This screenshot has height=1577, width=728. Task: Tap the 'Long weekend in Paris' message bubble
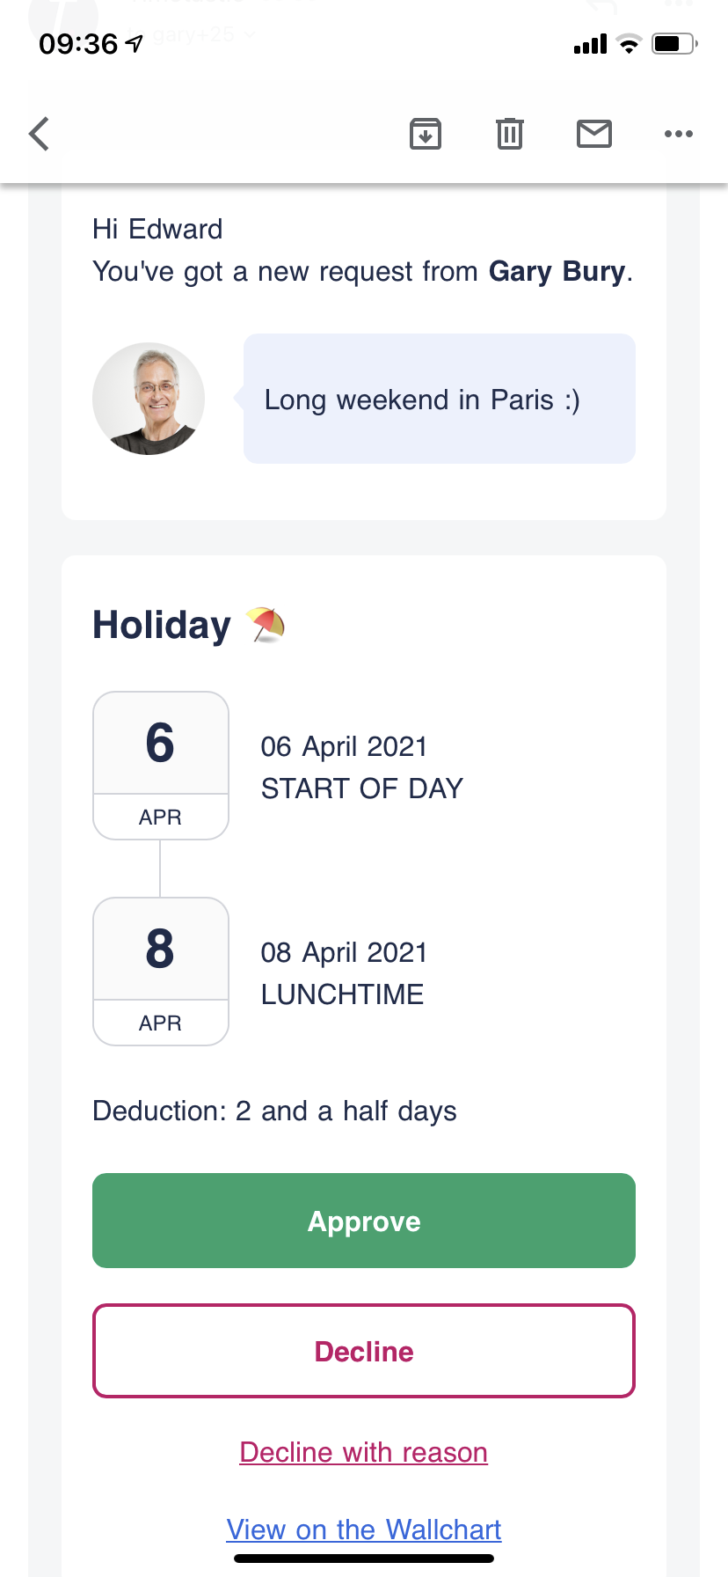pos(439,399)
